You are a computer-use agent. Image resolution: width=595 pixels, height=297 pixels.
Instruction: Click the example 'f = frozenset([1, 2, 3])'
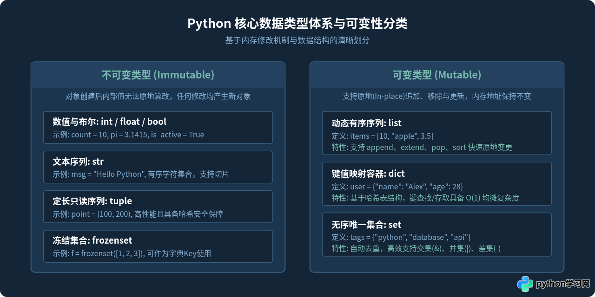pos(107,254)
